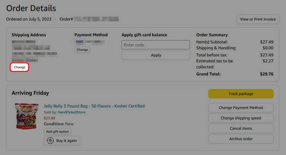Track the package arriving Friday

click(241, 94)
